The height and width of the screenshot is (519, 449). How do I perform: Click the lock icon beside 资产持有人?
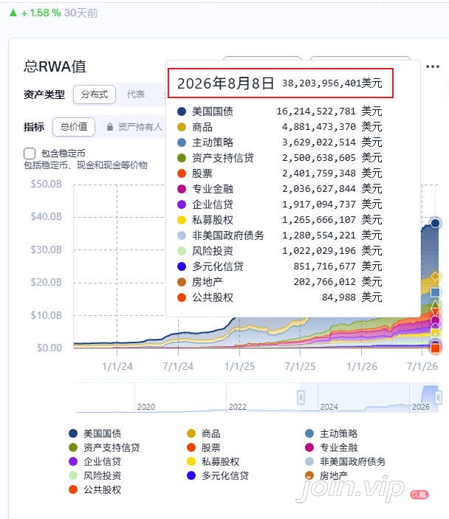[110, 127]
